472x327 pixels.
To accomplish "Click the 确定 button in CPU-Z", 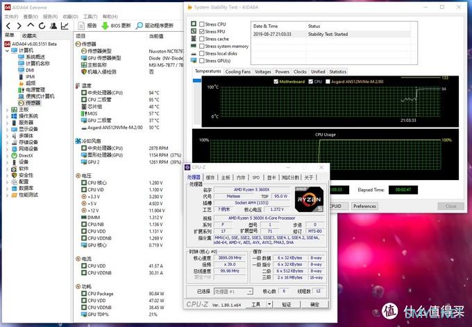I will [314, 304].
